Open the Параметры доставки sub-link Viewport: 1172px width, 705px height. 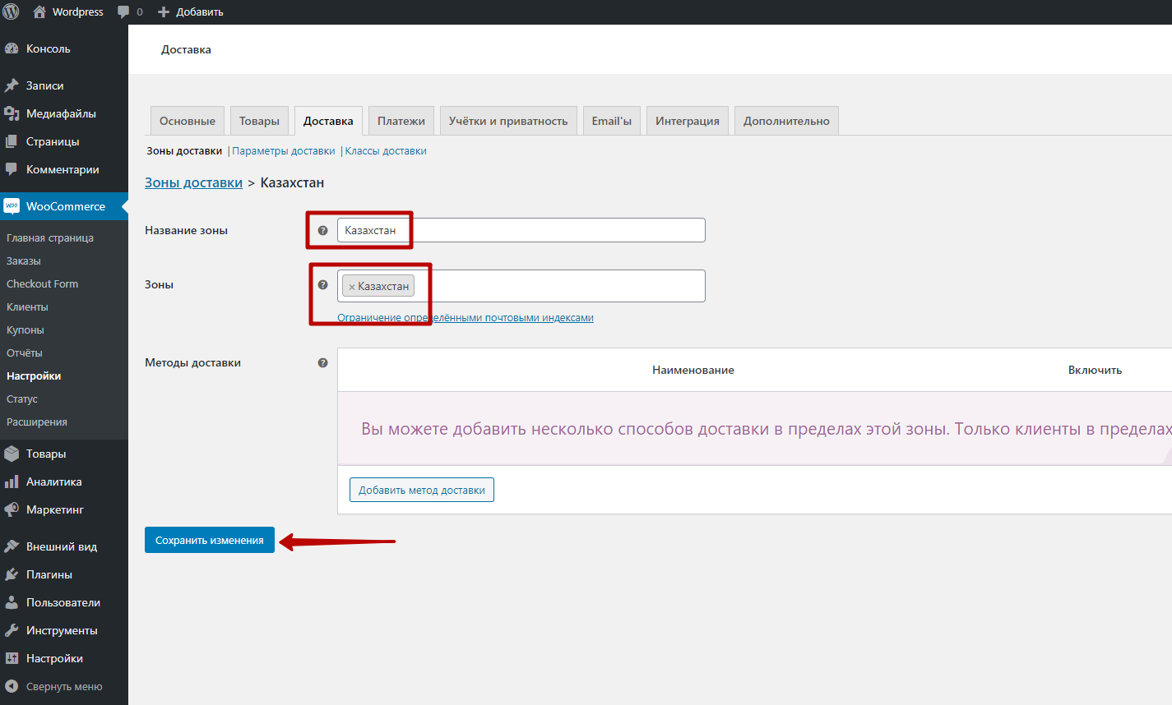click(284, 150)
